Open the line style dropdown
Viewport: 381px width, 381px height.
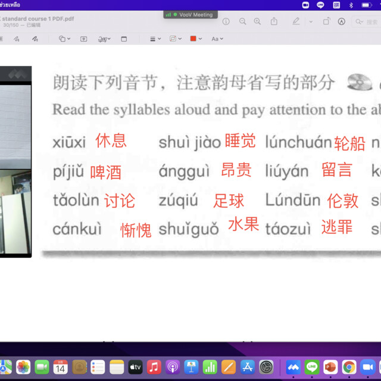click(x=155, y=39)
